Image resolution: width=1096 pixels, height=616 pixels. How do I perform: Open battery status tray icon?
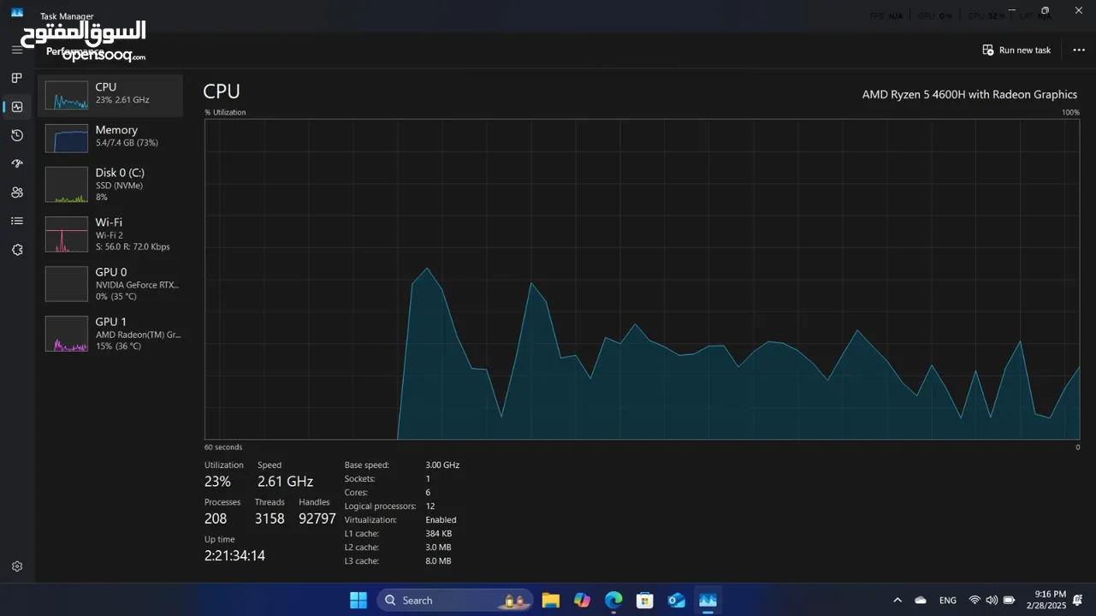point(1009,601)
